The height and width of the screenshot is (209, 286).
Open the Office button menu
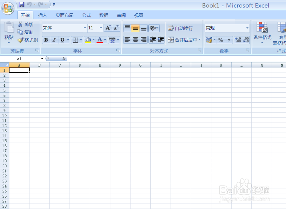click(x=8, y=8)
